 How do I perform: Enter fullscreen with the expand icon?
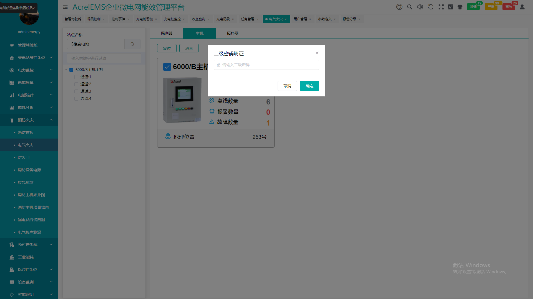[x=441, y=7]
